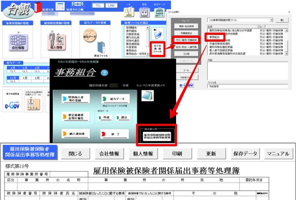Open the マニュアル button
The height and width of the screenshot is (200, 296).
pyautogui.click(x=278, y=154)
